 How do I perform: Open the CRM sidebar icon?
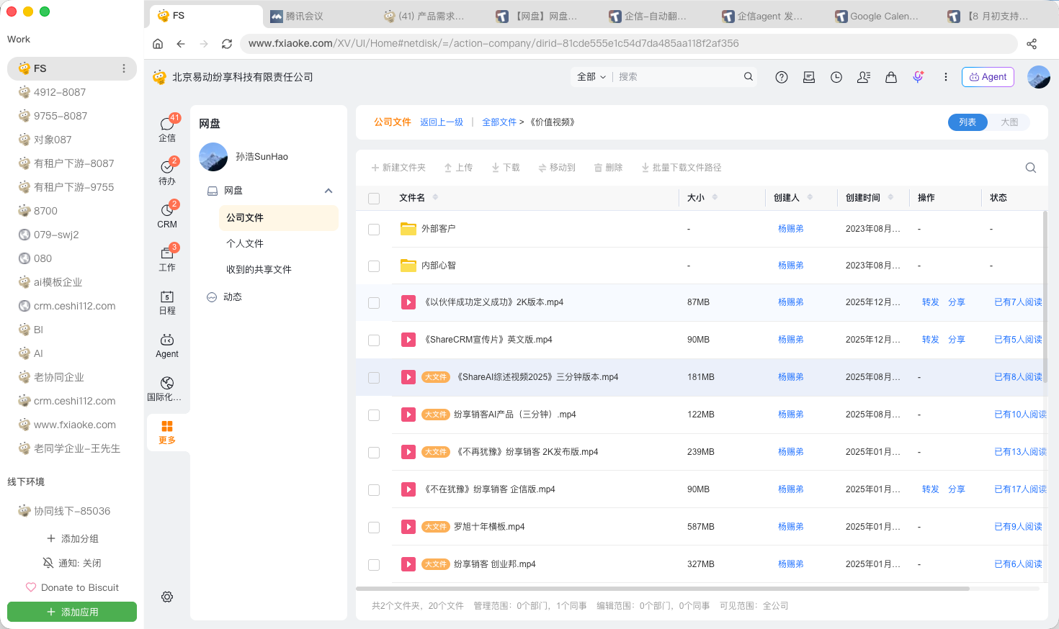pyautogui.click(x=167, y=214)
